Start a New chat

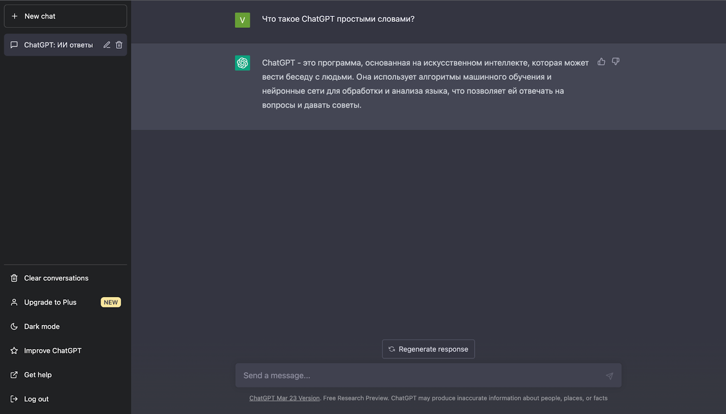coord(65,16)
